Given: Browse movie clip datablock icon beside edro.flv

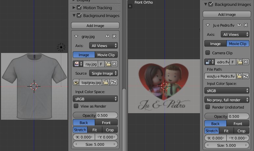Looking at the screenshot, I should 210,62.
